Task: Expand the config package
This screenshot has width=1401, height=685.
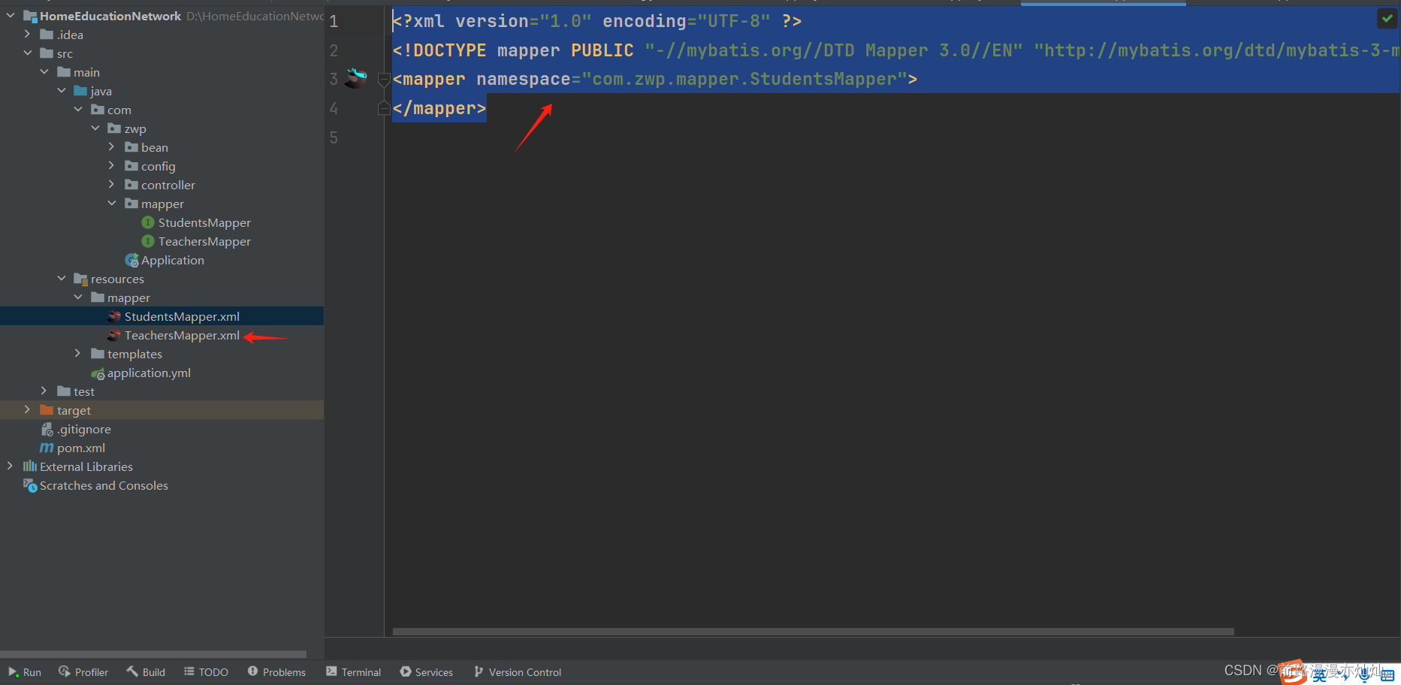Action: click(x=112, y=165)
